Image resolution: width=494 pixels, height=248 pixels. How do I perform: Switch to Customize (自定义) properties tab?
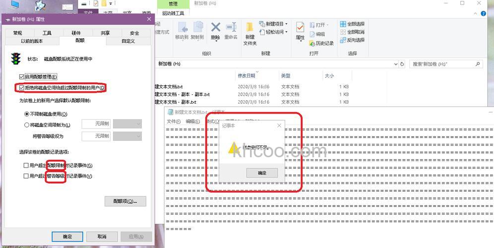point(128,41)
